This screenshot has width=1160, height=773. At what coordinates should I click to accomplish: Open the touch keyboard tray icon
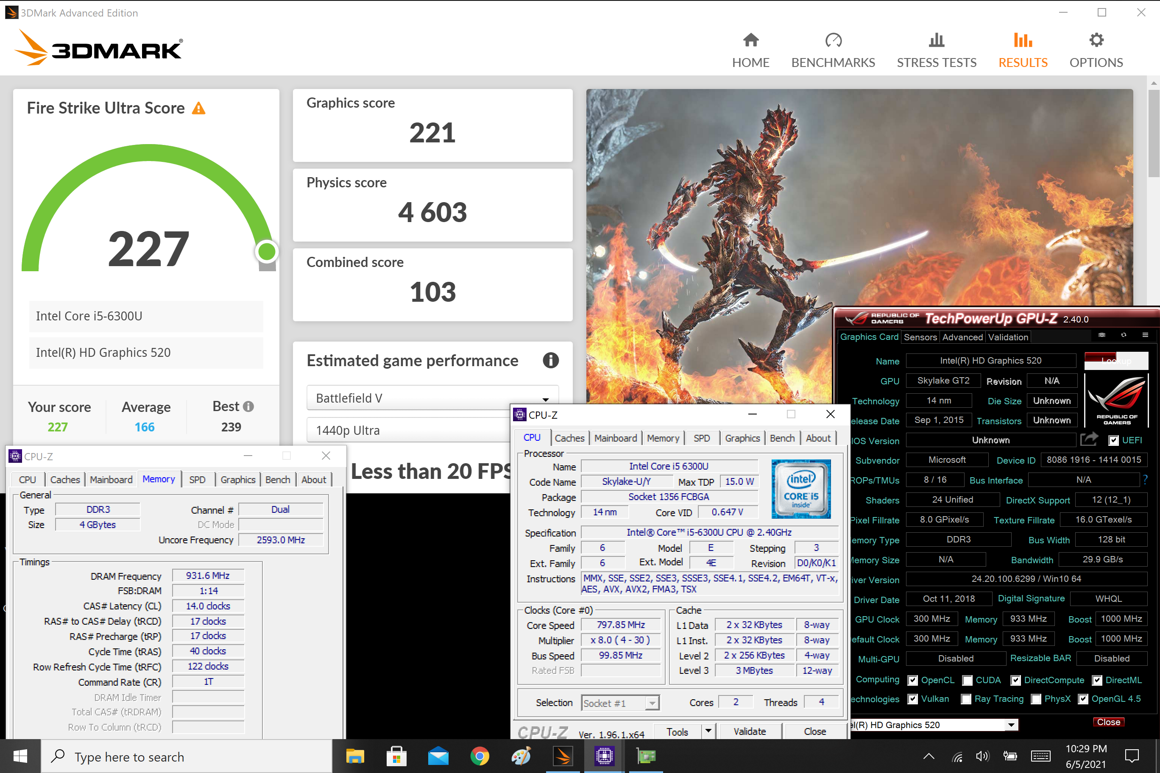(x=1040, y=756)
